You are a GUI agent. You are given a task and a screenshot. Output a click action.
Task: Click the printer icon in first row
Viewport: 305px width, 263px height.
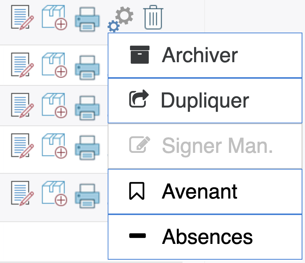pyautogui.click(x=87, y=19)
